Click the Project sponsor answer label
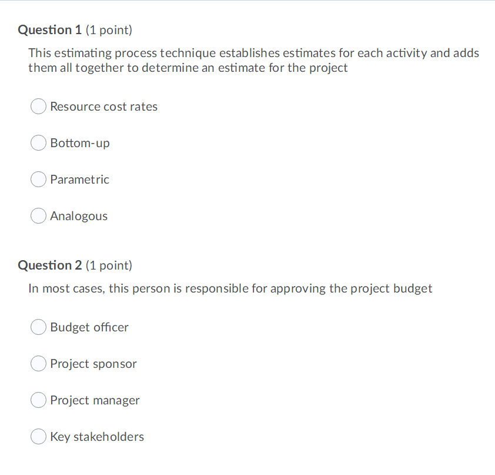This screenshot has height=475, width=495. [x=93, y=364]
